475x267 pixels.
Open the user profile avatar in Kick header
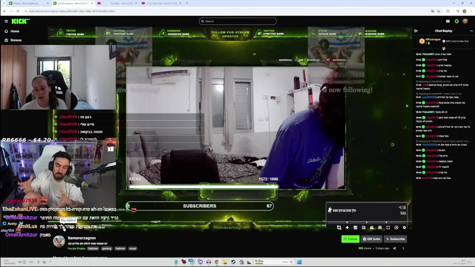(465, 21)
